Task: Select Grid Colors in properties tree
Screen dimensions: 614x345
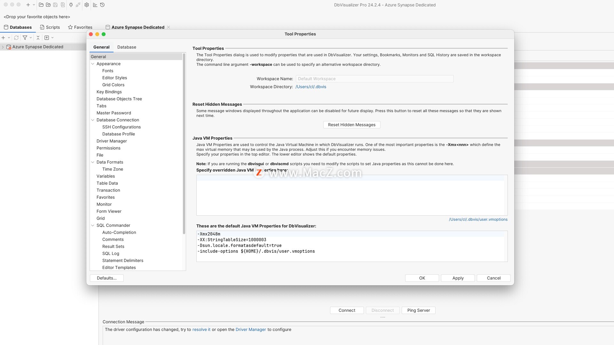Action: point(113,85)
